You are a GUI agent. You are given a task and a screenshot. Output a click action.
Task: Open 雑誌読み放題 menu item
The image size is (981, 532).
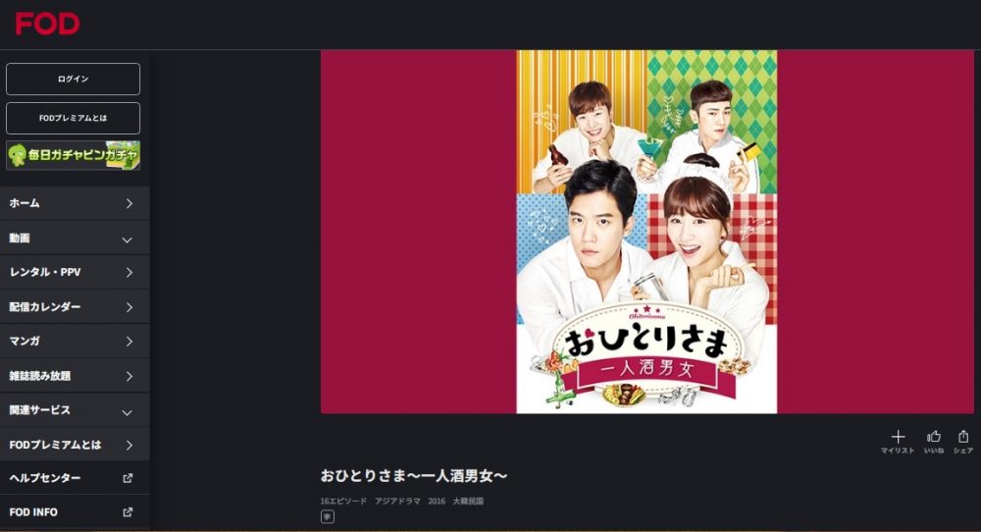[76, 376]
